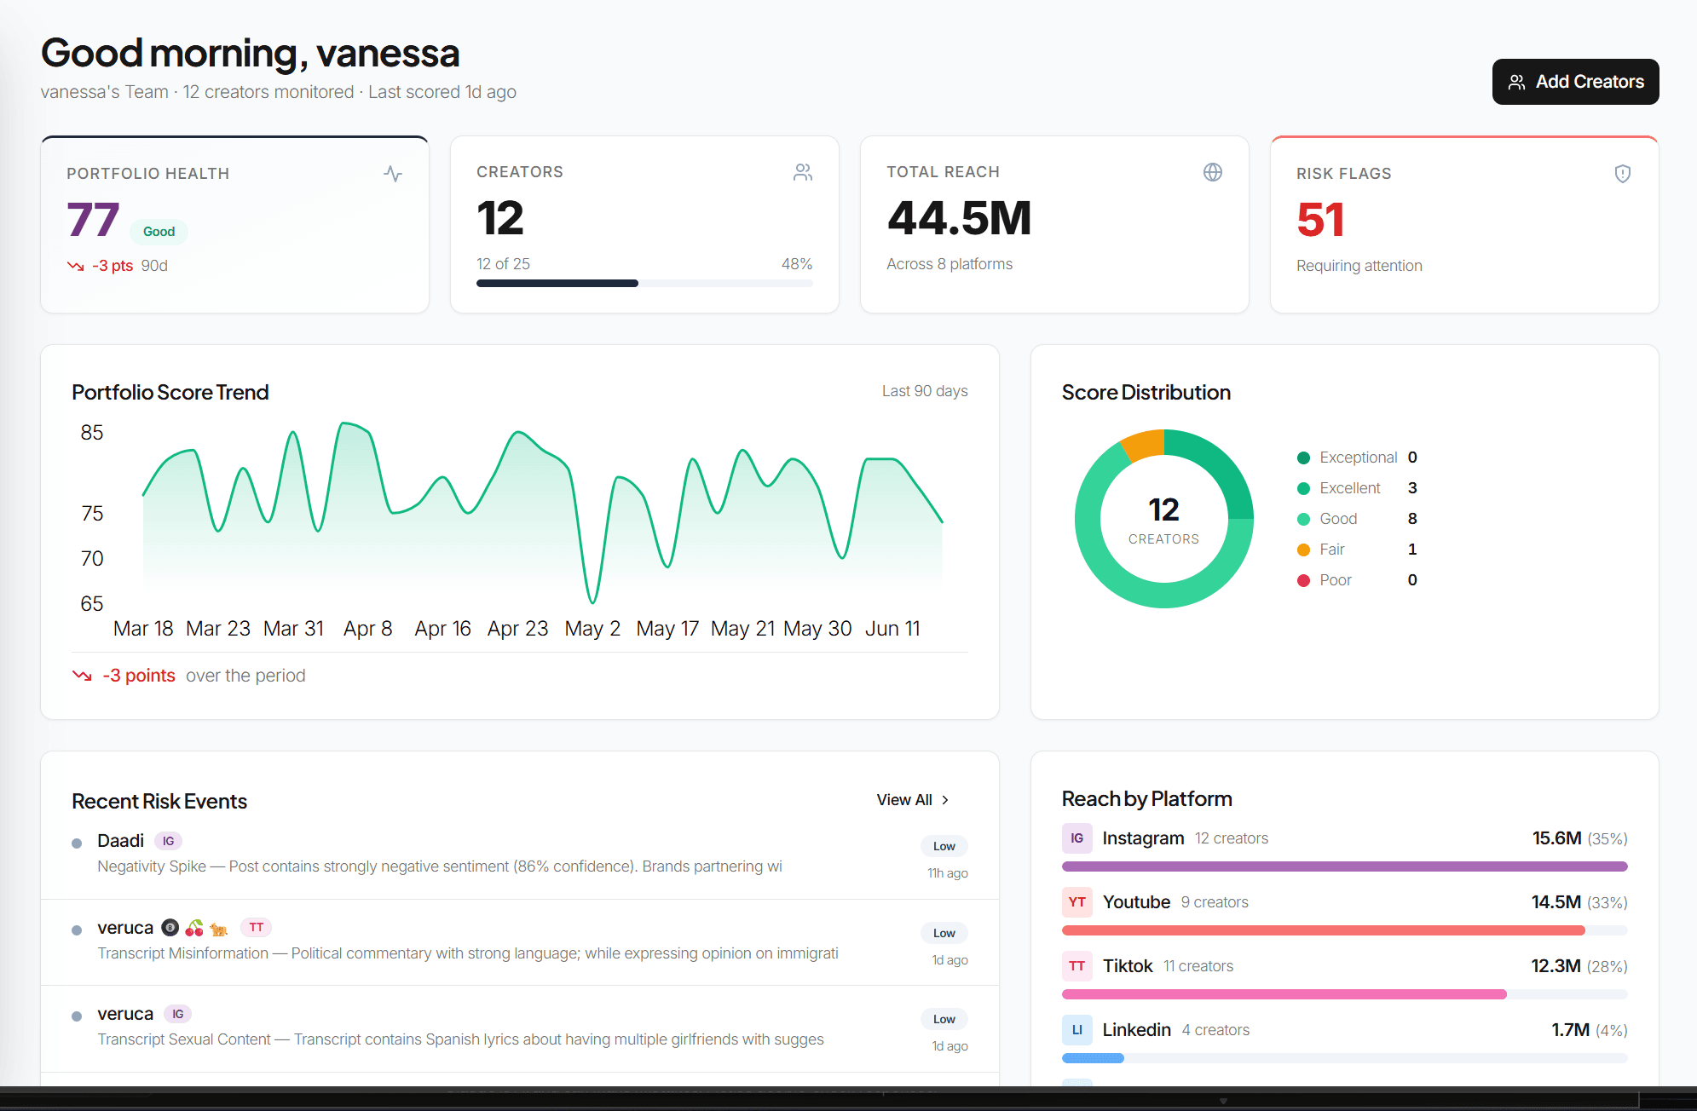Click the Low badge on Daadi event

tap(944, 846)
